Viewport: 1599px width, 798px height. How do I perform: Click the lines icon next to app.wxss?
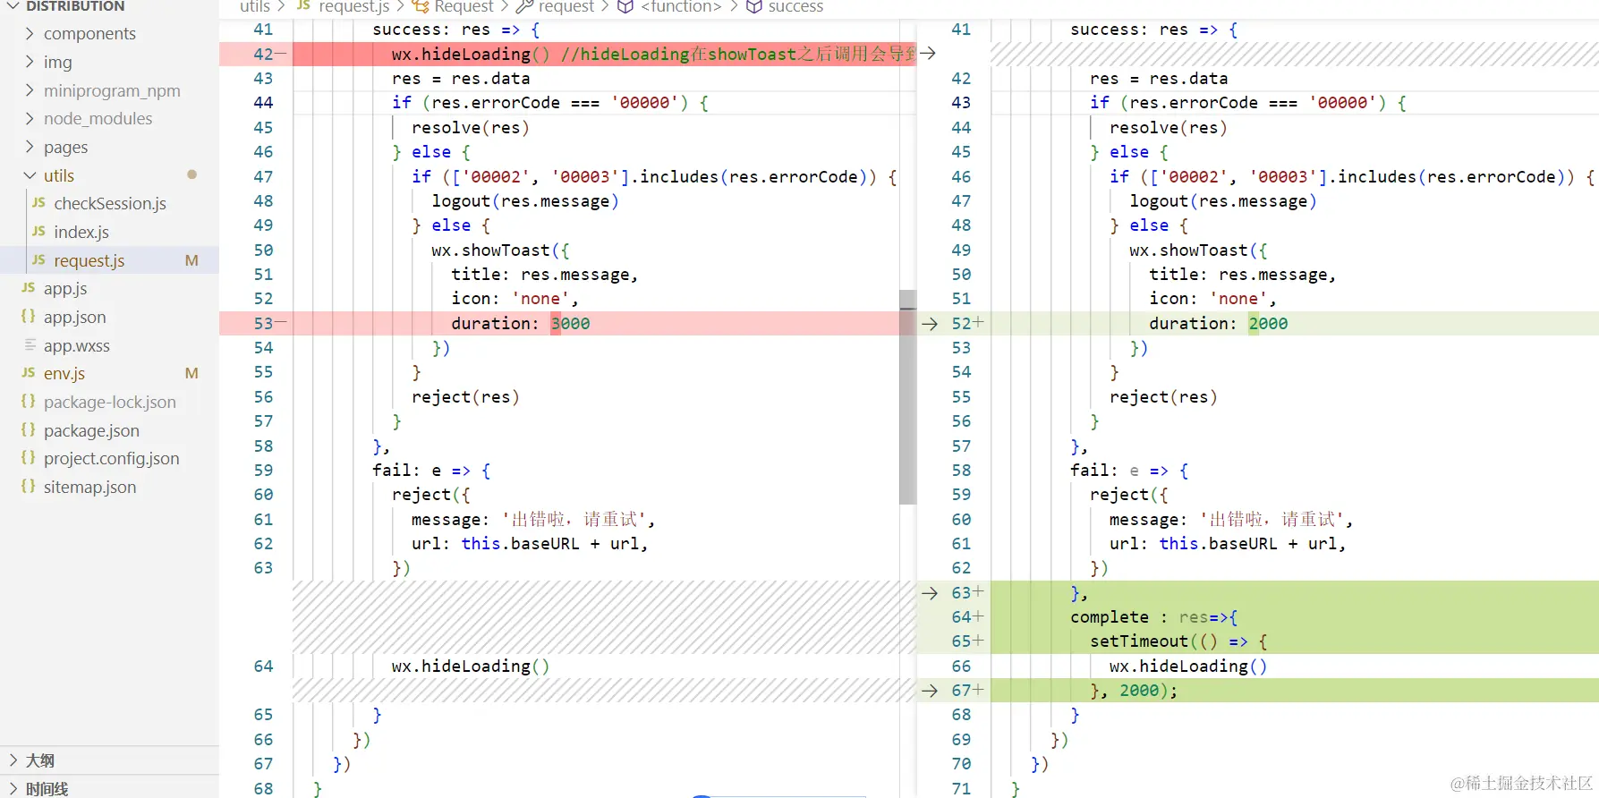(x=30, y=345)
